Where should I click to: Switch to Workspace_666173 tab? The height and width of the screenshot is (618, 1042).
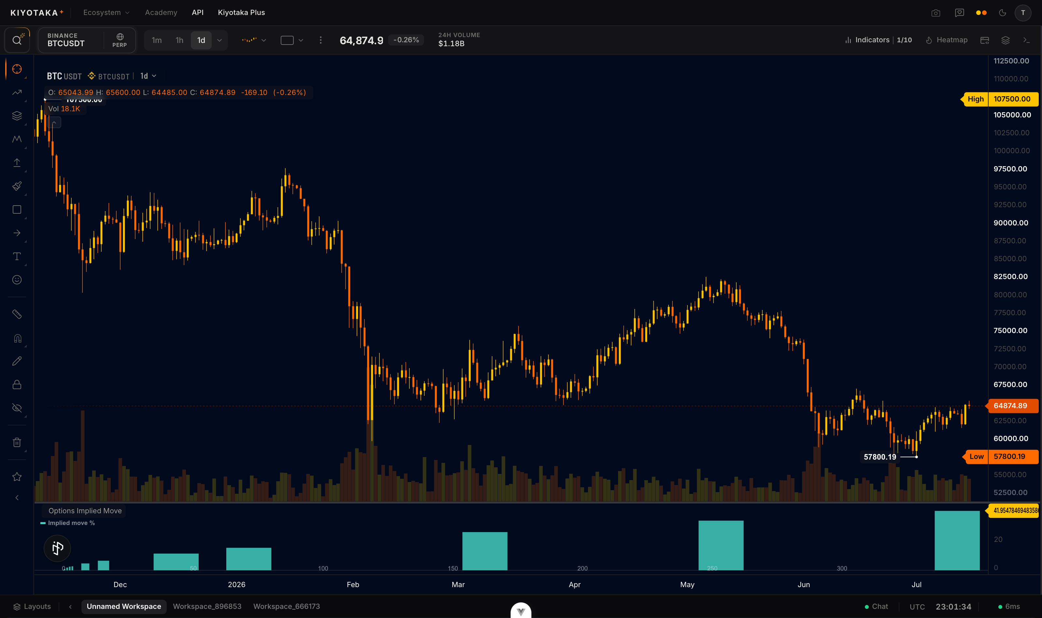pos(287,606)
